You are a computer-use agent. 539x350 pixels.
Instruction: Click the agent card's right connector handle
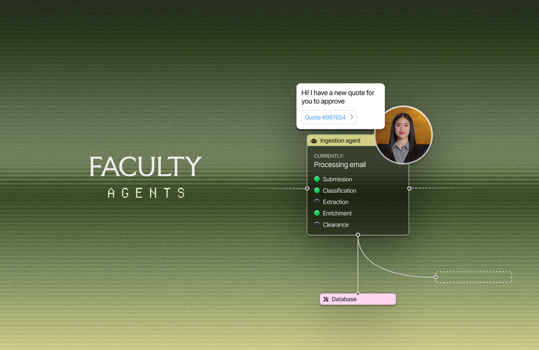(409, 188)
